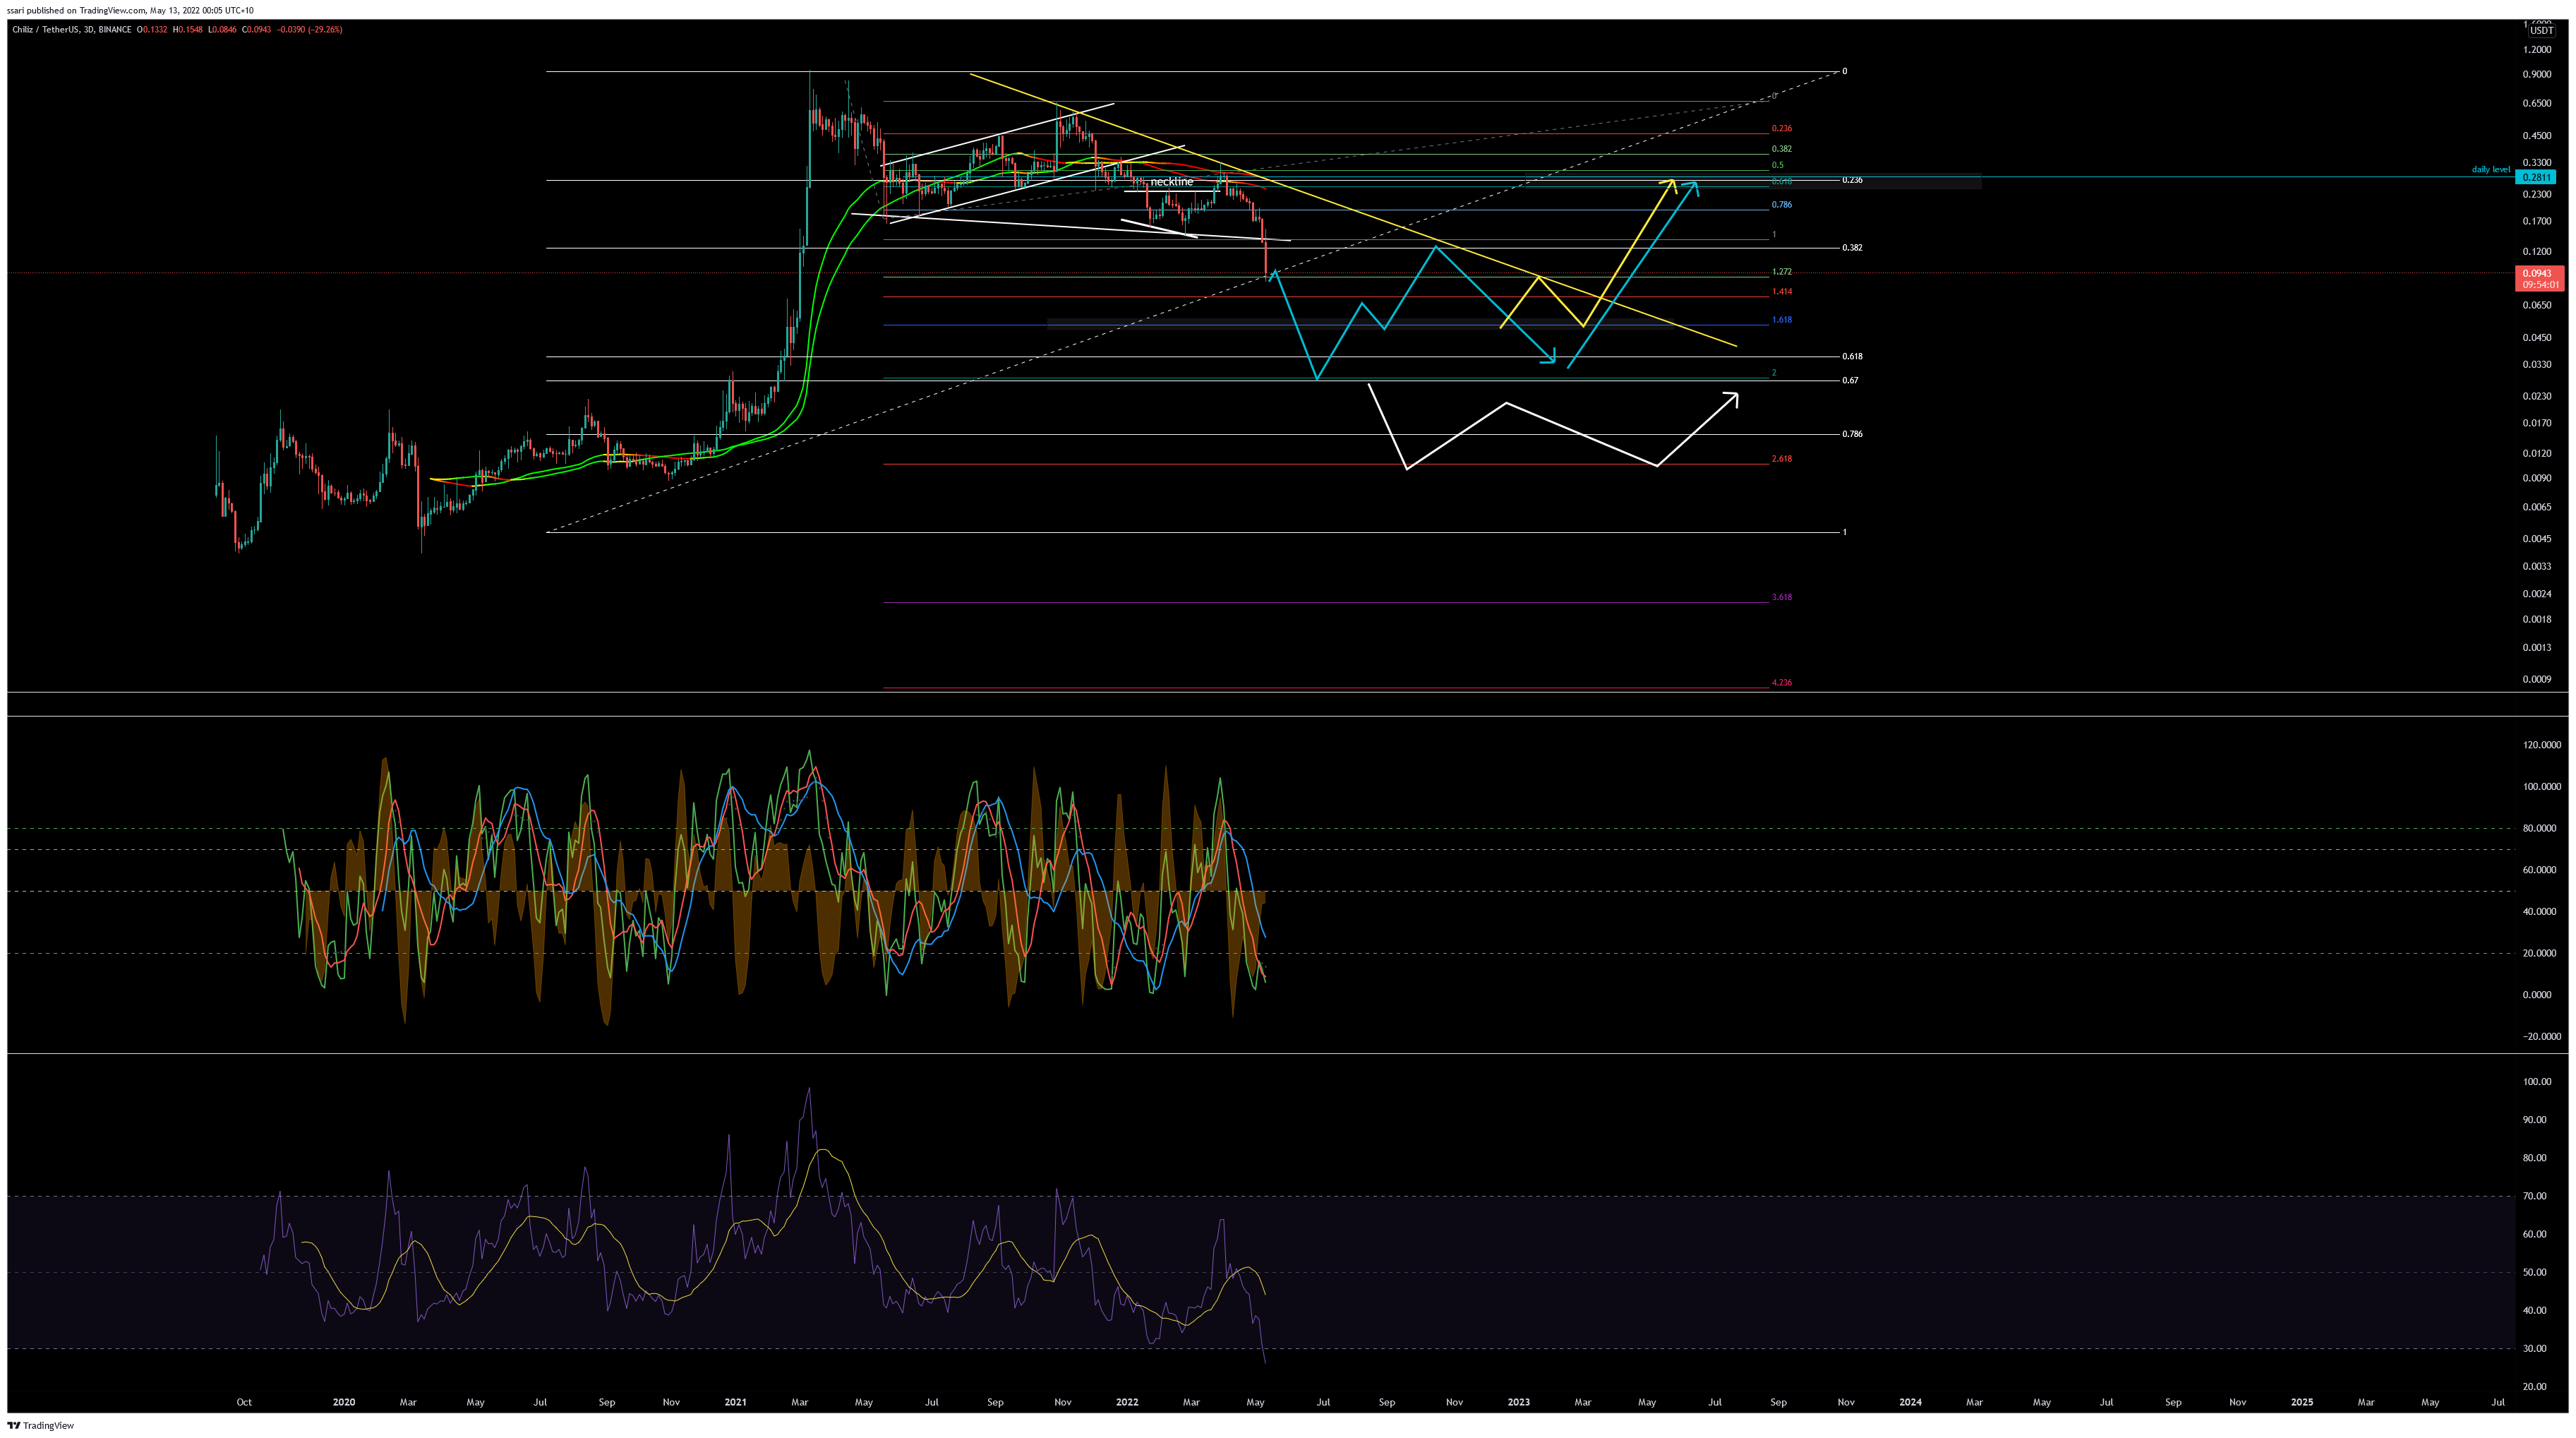This screenshot has height=1438, width=2576.
Task: Click the 2022 label on the time axis
Action: [x=1127, y=1402]
